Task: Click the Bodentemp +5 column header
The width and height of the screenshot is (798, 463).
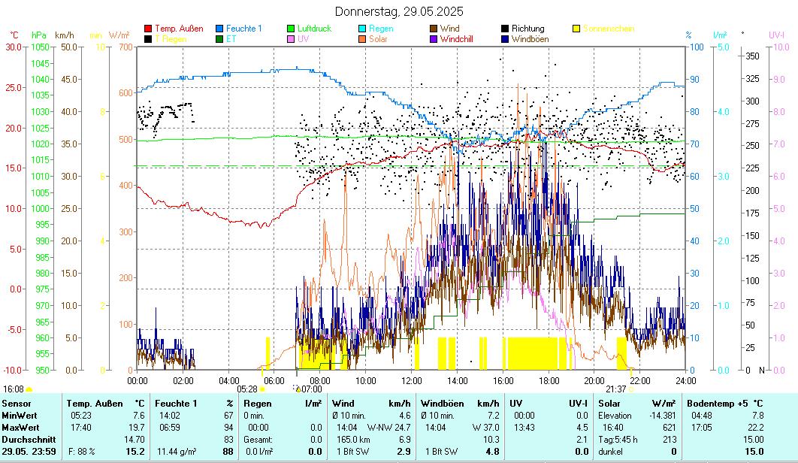Action: pyautogui.click(x=718, y=404)
